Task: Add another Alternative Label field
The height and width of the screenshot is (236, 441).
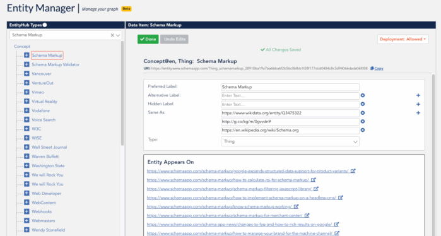Action: [418, 95]
